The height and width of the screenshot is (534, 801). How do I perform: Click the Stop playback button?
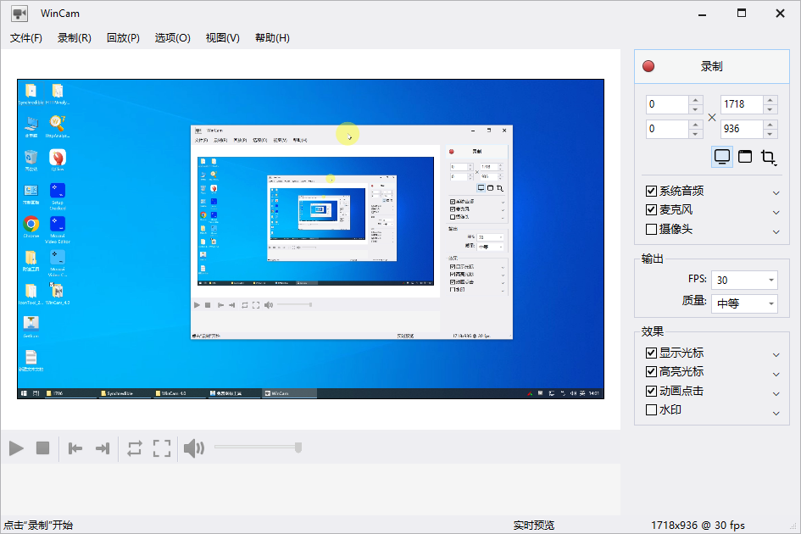43,448
